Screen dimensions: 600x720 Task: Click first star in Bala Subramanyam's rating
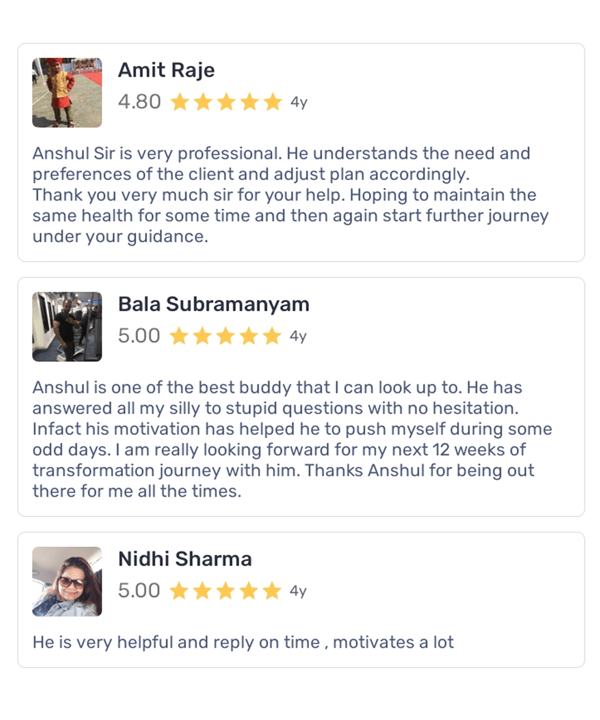179,337
